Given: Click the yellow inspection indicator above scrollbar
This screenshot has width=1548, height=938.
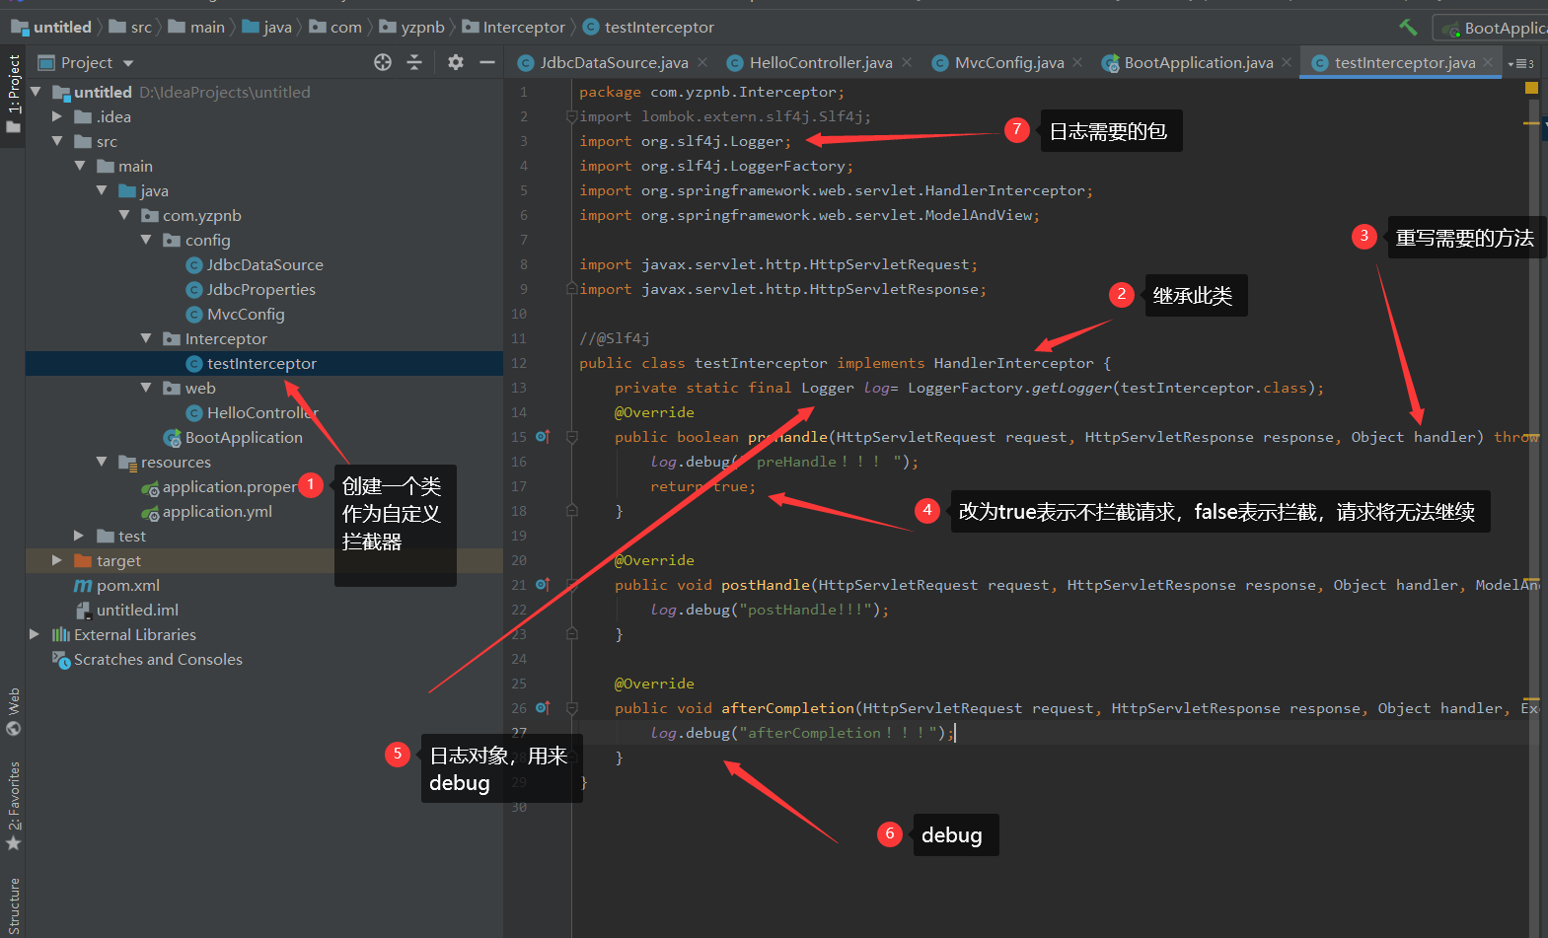Looking at the screenshot, I should pos(1531,88).
